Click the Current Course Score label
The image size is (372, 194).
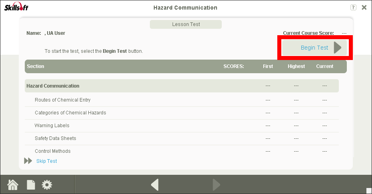[x=308, y=33]
